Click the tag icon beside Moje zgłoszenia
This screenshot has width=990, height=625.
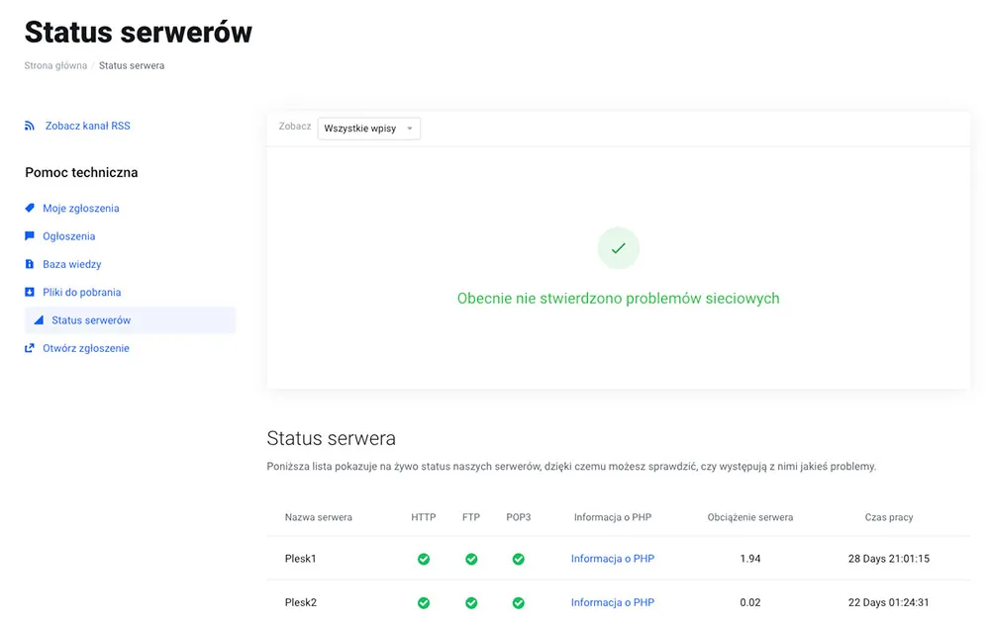point(29,208)
